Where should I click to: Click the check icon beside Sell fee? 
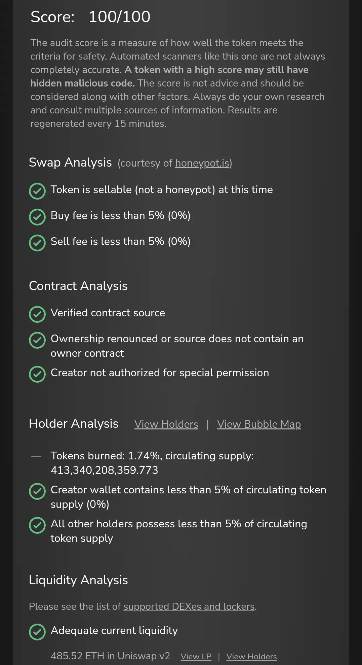[37, 243]
